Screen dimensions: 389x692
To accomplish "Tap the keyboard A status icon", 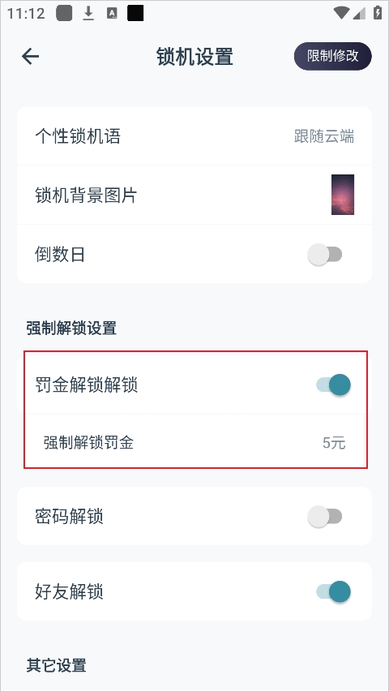I will 112,13.
